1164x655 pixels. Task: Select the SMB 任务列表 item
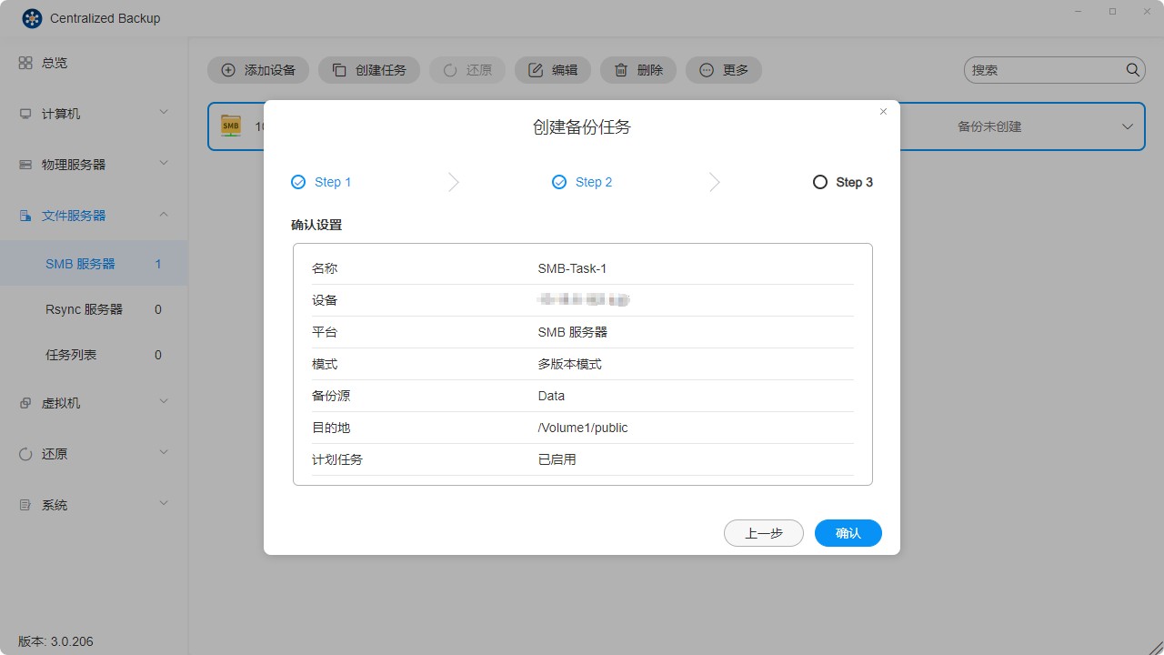tap(70, 354)
